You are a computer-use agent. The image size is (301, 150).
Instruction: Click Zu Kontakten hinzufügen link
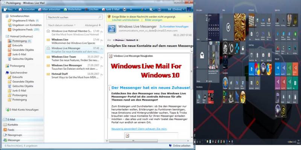click(x=174, y=27)
